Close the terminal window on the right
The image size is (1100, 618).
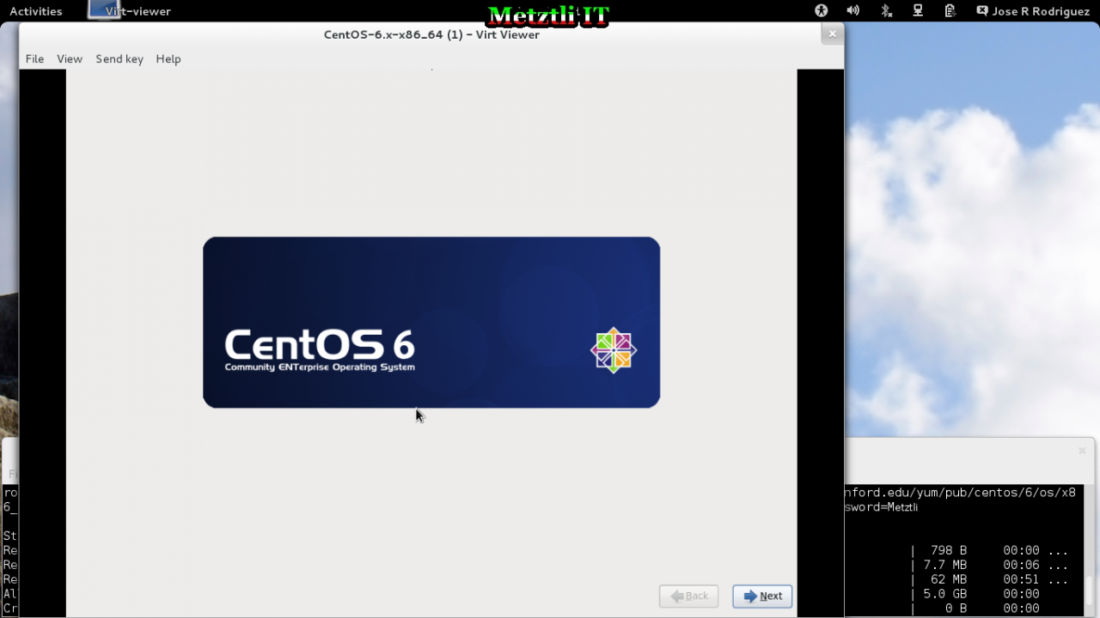[x=1082, y=451]
